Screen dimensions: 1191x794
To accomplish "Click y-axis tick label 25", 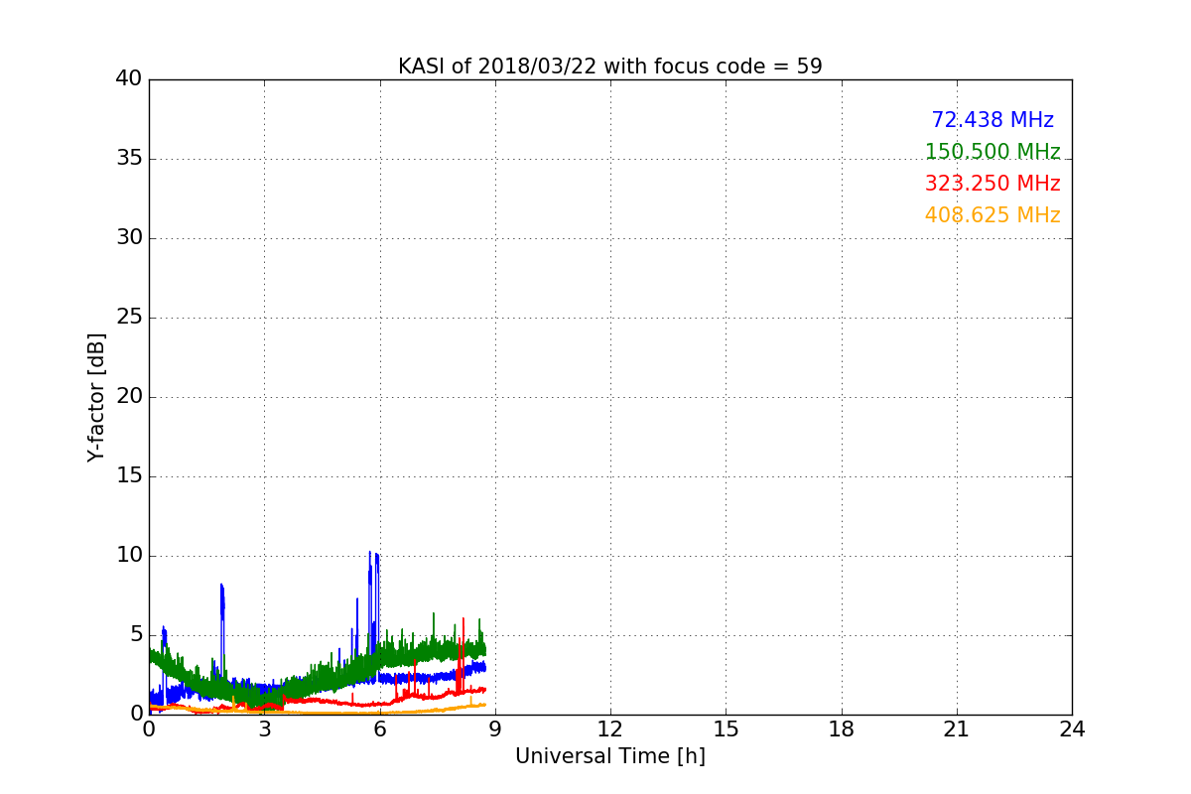I will pos(129,318).
